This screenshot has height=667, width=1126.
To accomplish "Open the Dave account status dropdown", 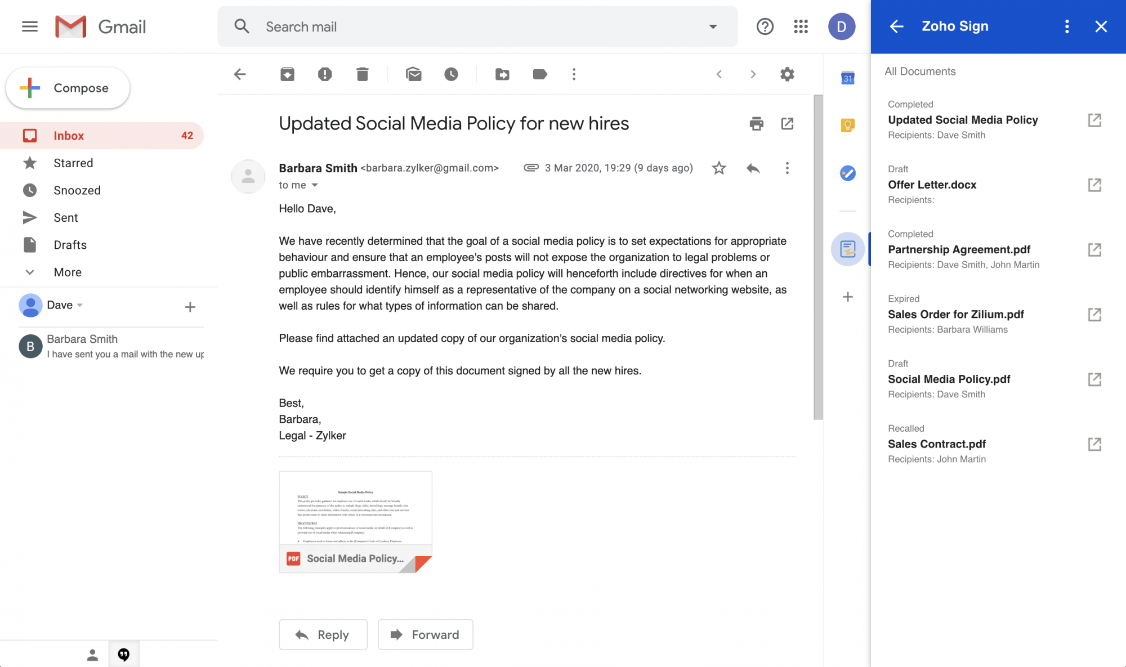I will (x=80, y=305).
